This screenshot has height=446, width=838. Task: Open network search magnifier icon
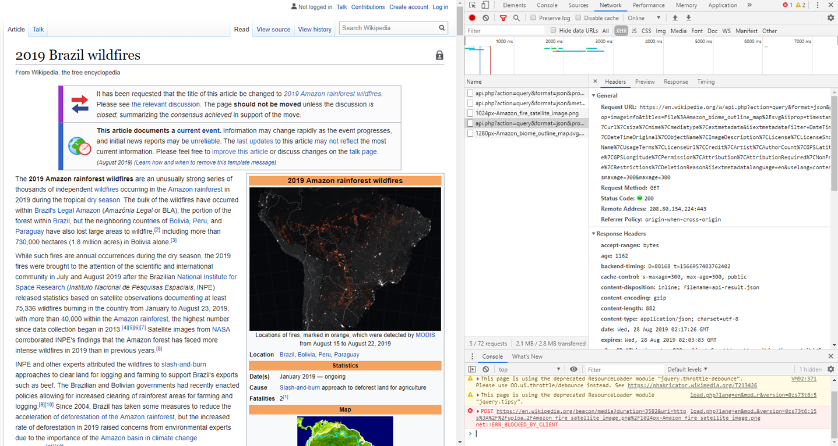(x=516, y=18)
